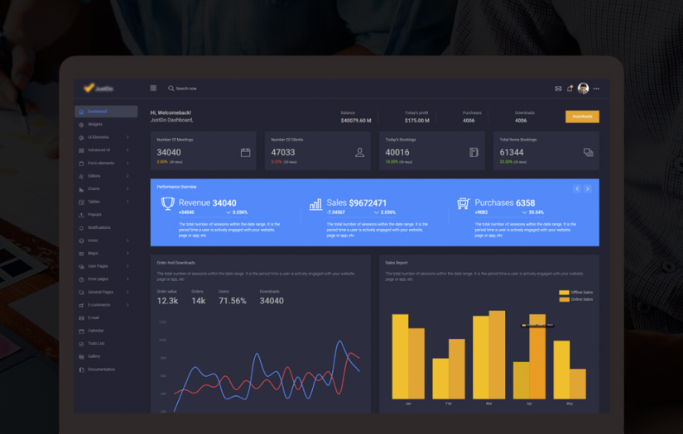Click the yellow Downloads button
Viewport: 683px width, 434px height.
(x=582, y=117)
